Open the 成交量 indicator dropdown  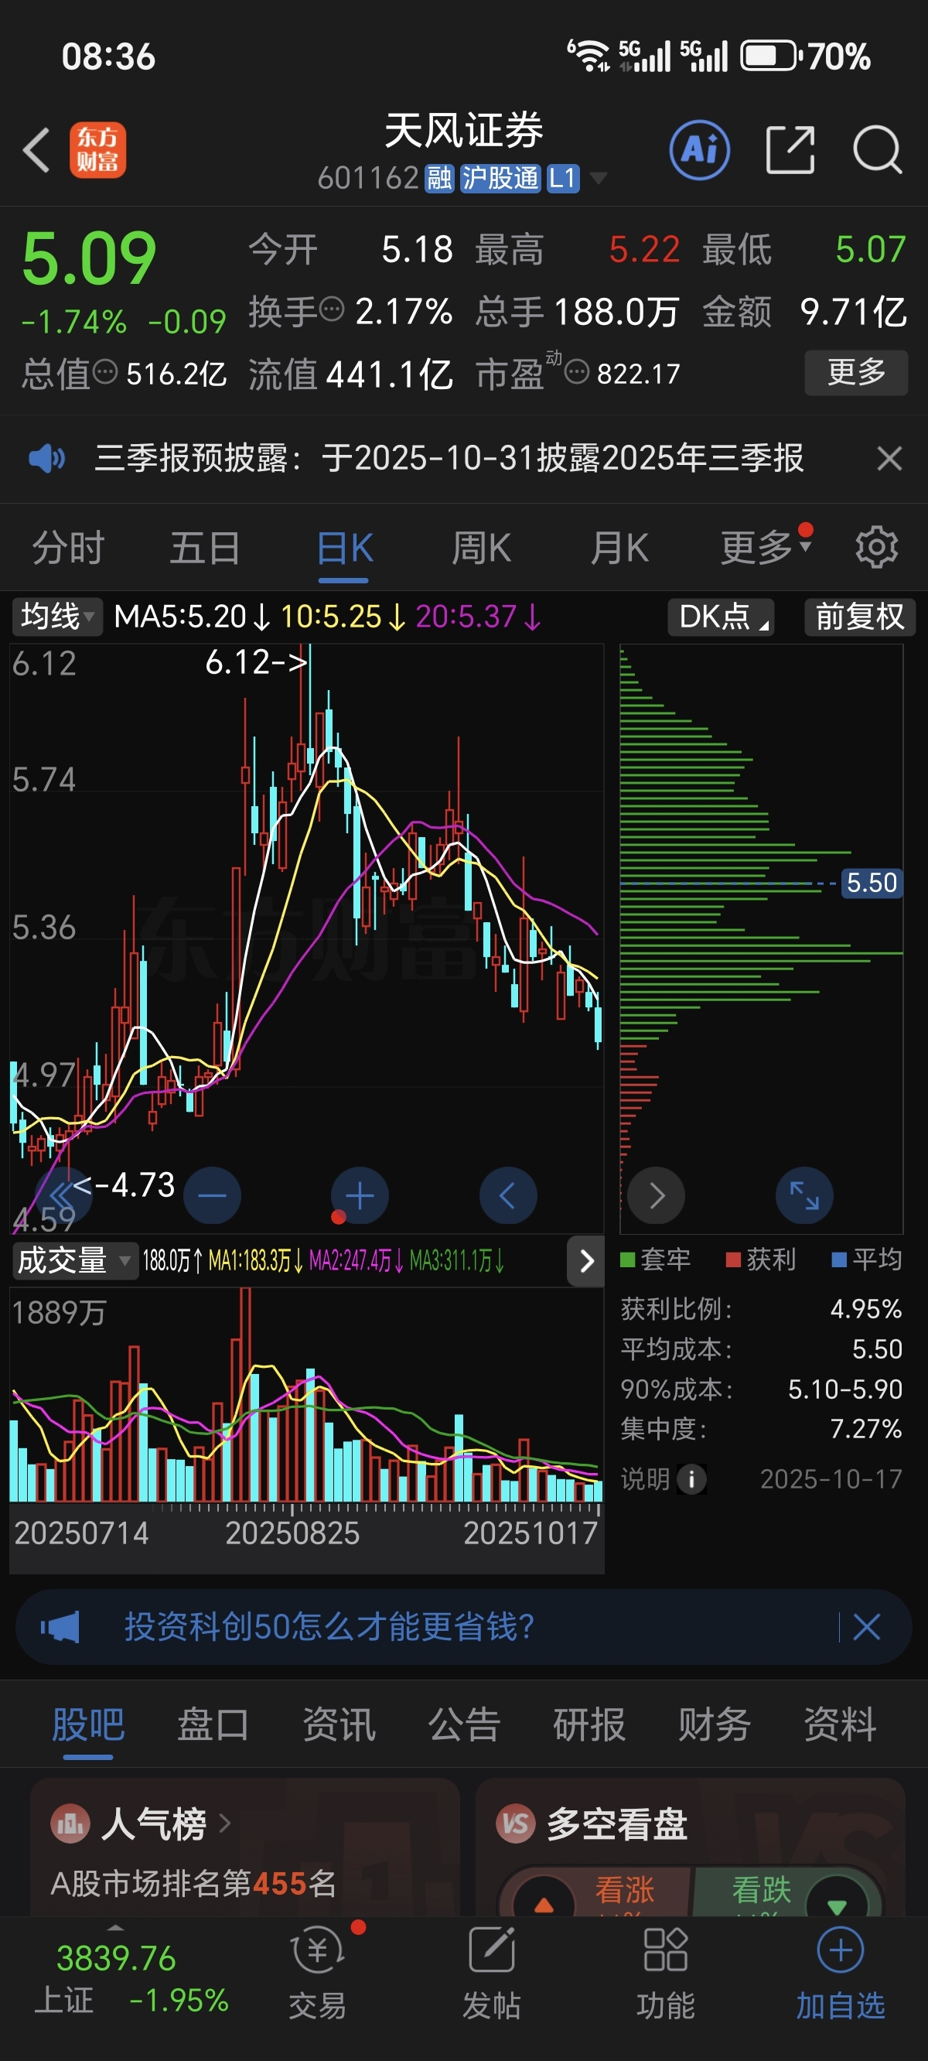[74, 1260]
